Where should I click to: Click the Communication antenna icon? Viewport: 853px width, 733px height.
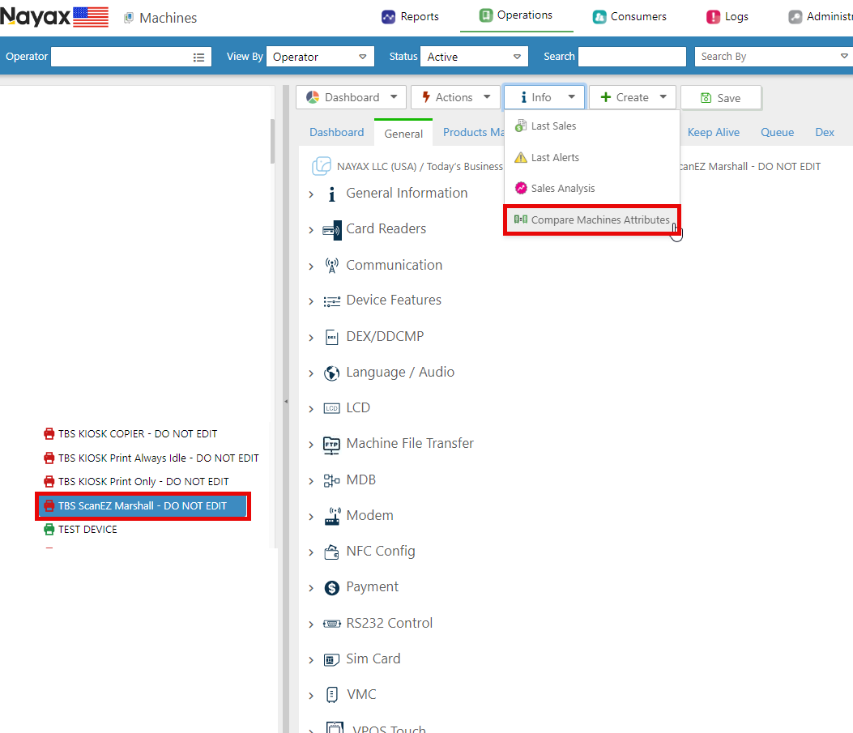(x=331, y=266)
